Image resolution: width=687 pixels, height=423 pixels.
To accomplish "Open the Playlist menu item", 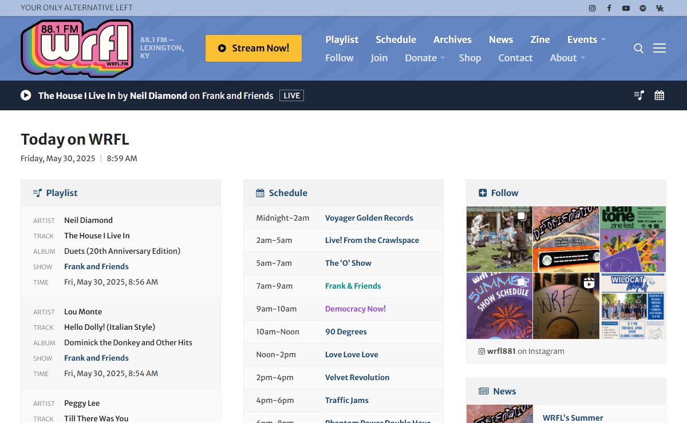I will (342, 39).
